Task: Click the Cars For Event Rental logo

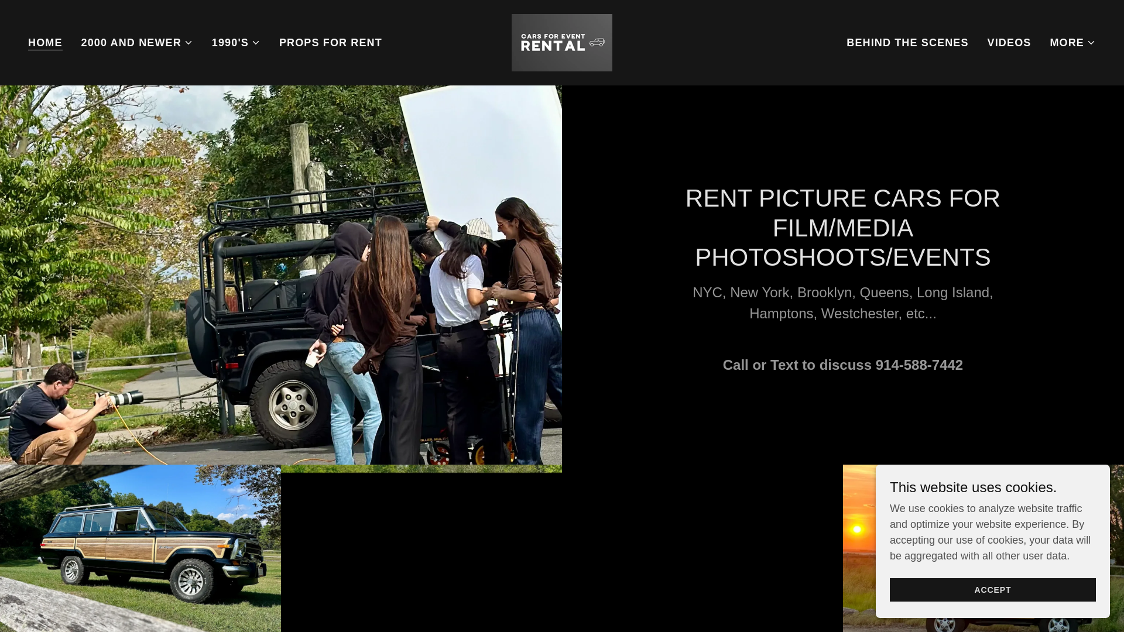Action: [561, 43]
